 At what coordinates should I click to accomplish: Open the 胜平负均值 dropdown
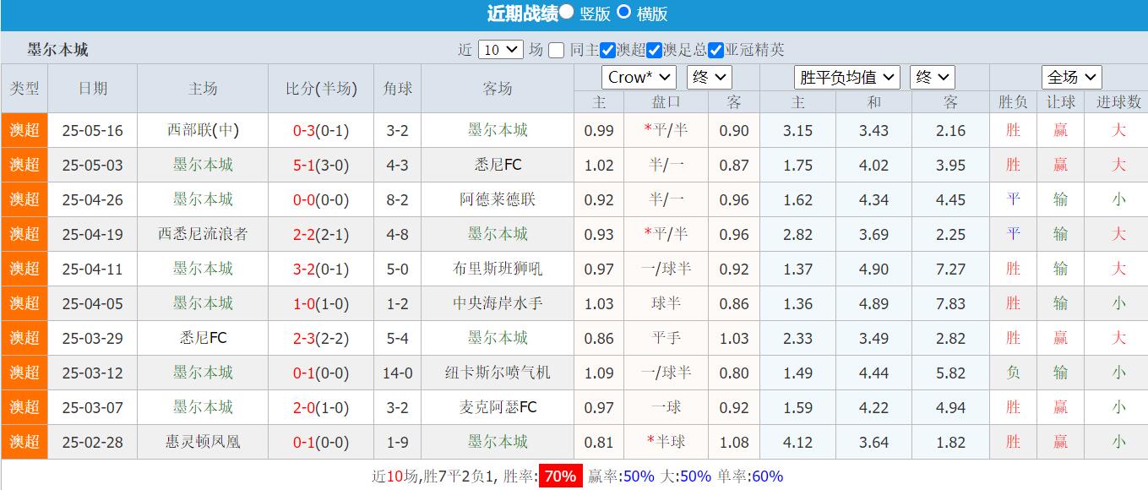(x=847, y=77)
